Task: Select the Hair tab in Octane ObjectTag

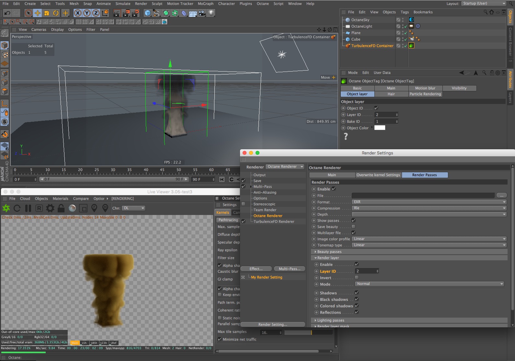Action: pos(391,94)
